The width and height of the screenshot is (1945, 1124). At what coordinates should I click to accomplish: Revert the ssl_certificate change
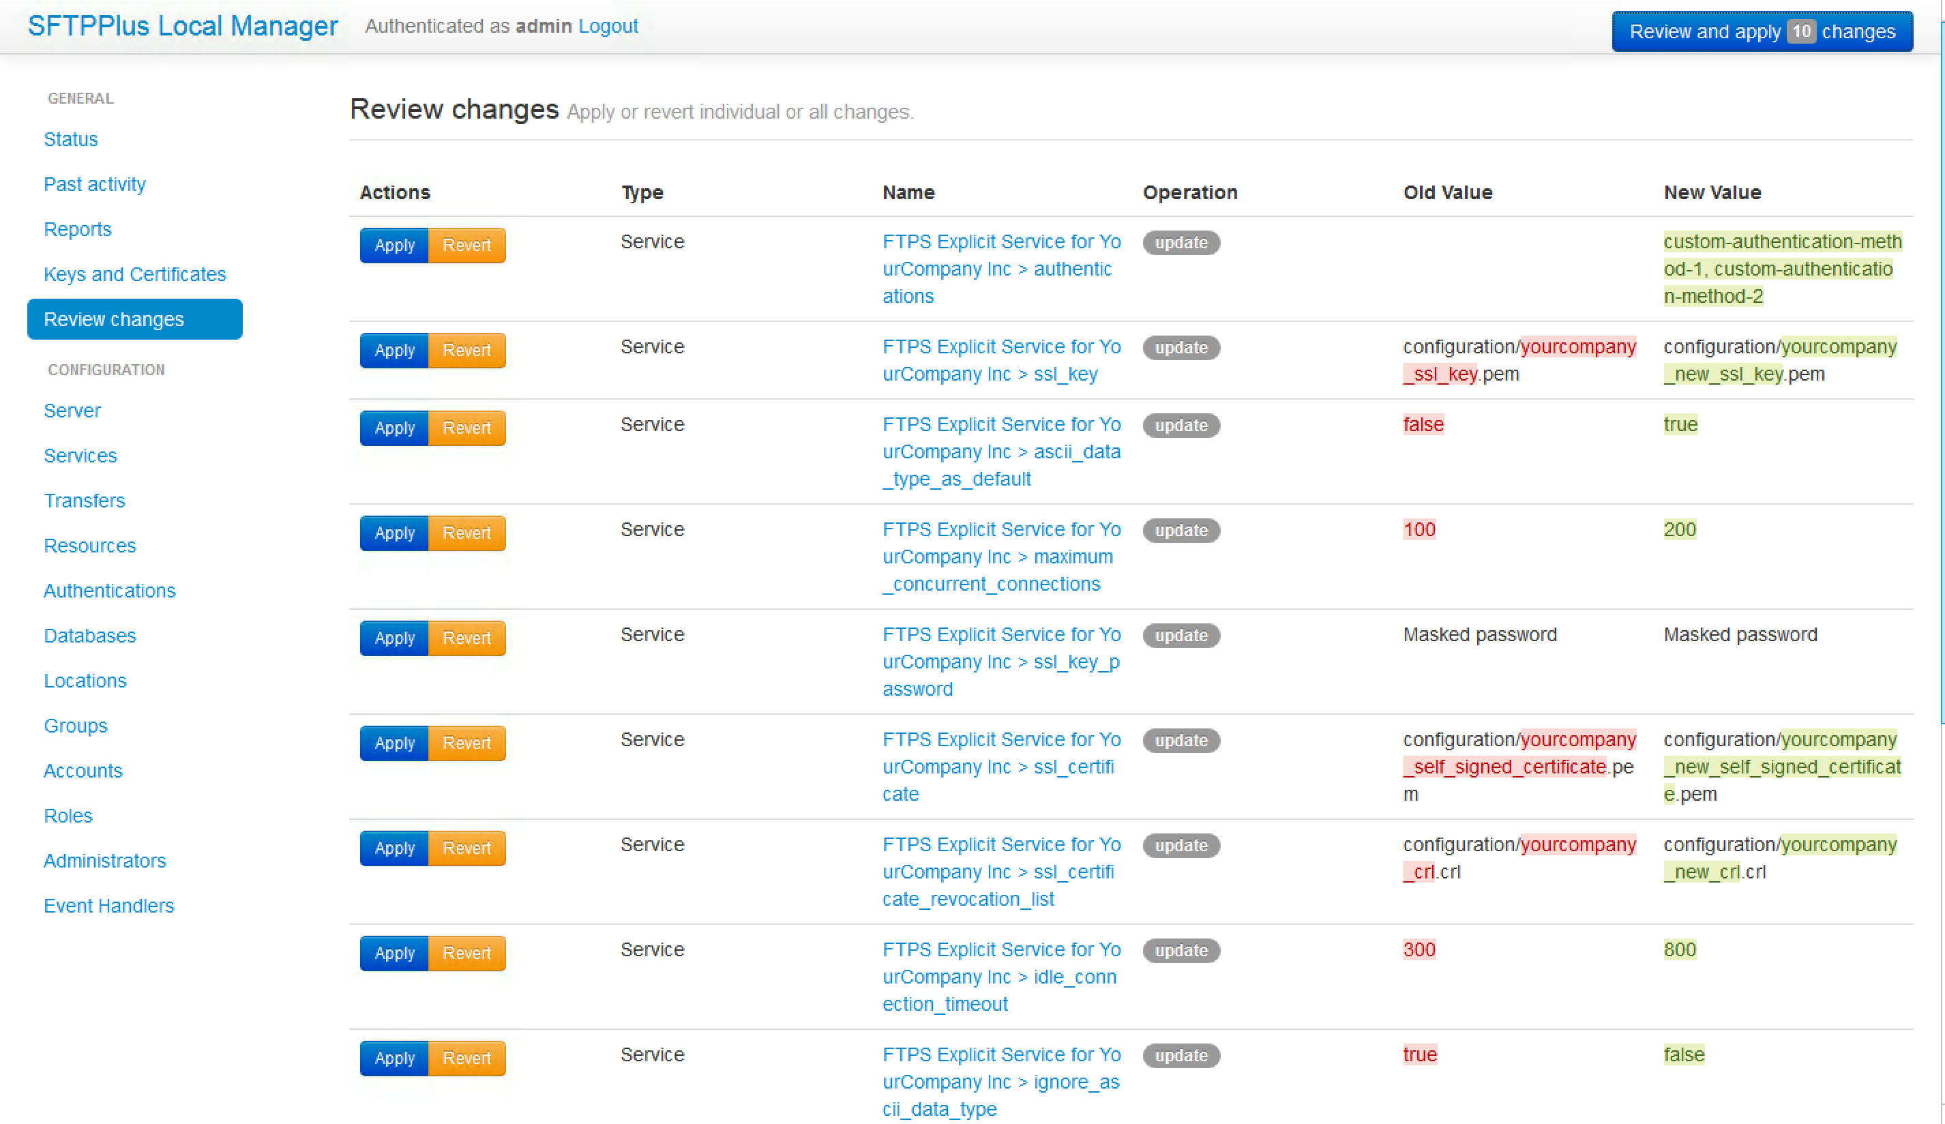point(466,743)
